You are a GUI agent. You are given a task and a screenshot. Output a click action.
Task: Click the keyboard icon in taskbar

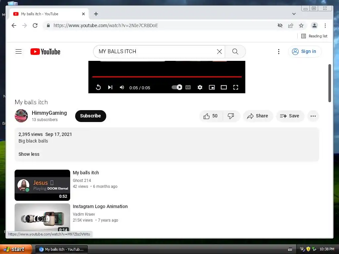[290, 249]
